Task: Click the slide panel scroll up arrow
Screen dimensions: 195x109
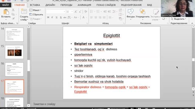Action: [29, 27]
